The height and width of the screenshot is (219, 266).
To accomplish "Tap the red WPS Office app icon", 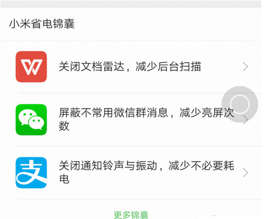I will coord(31,66).
